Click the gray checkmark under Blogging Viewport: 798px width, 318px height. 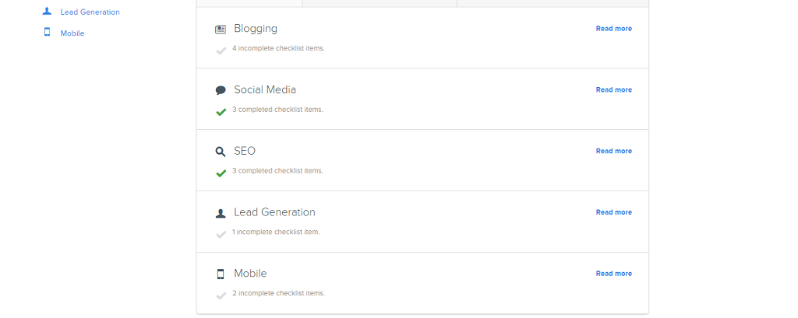[x=221, y=51]
